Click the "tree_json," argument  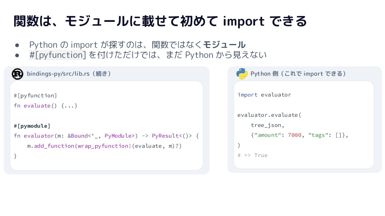[268, 125]
